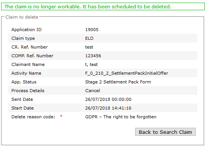Click the Sent Date value 26/07/2018 00:00:00
This screenshot has height=149, width=209.
click(108, 99)
